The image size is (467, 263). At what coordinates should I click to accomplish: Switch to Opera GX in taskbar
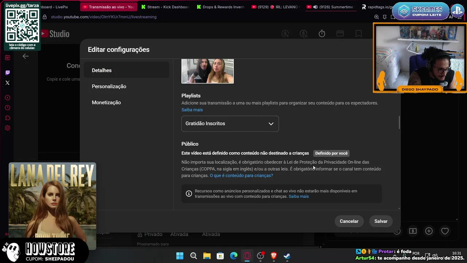coord(247,256)
